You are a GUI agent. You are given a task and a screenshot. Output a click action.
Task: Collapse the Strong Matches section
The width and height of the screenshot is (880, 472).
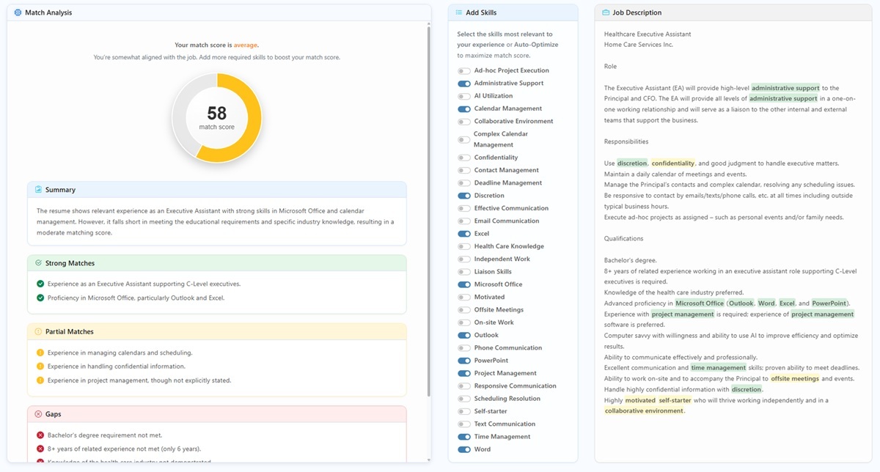215,263
